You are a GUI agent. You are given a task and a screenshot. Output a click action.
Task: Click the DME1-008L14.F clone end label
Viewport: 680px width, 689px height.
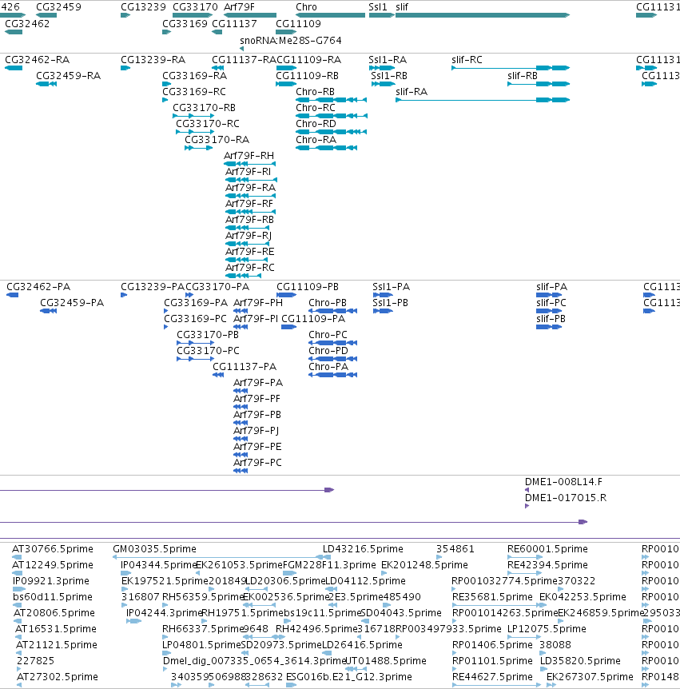point(563,482)
